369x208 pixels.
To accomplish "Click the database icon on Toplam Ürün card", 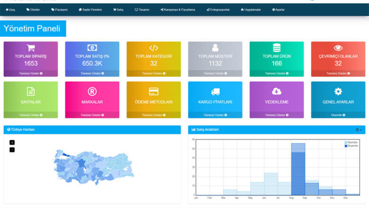I will (x=277, y=48).
